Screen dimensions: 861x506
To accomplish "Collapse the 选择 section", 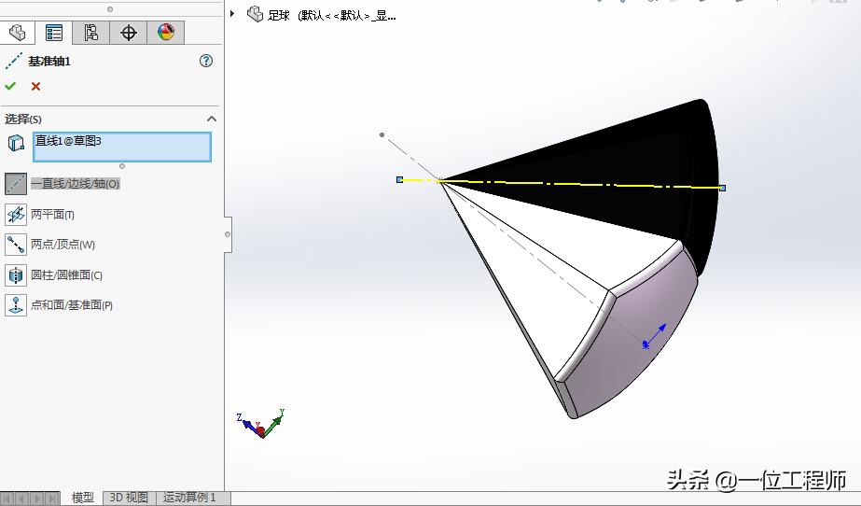I will pos(212,119).
